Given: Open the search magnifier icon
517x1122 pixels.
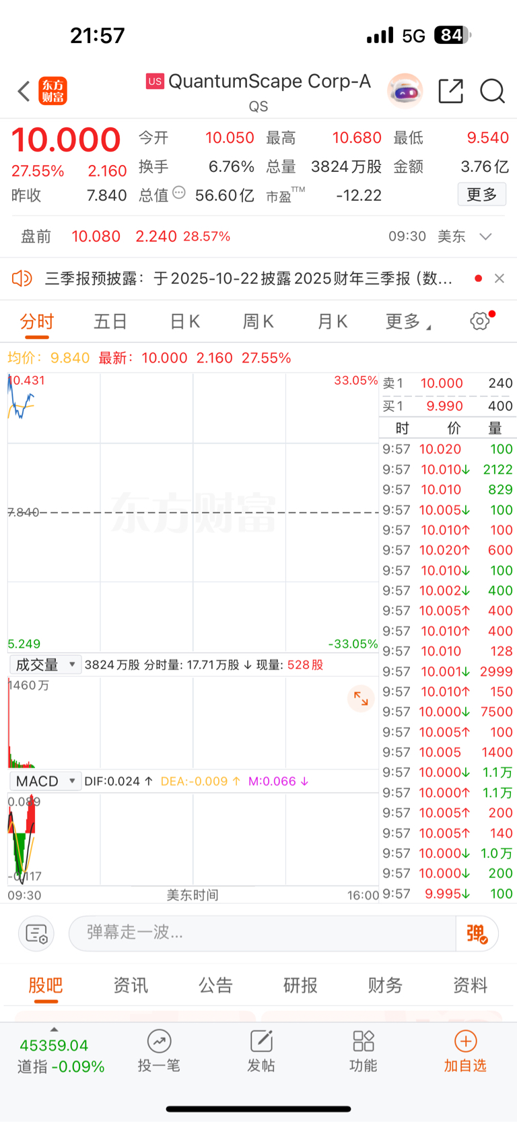Looking at the screenshot, I should [x=492, y=91].
